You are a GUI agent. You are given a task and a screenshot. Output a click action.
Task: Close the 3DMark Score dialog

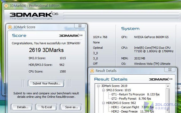(80, 26)
